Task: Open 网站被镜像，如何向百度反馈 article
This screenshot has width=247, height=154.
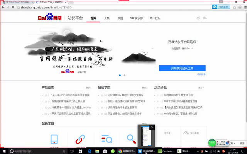Action: pos(124,114)
